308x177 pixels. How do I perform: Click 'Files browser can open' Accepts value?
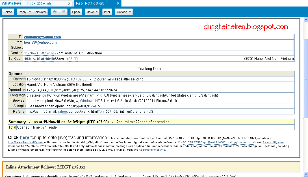click(63, 106)
